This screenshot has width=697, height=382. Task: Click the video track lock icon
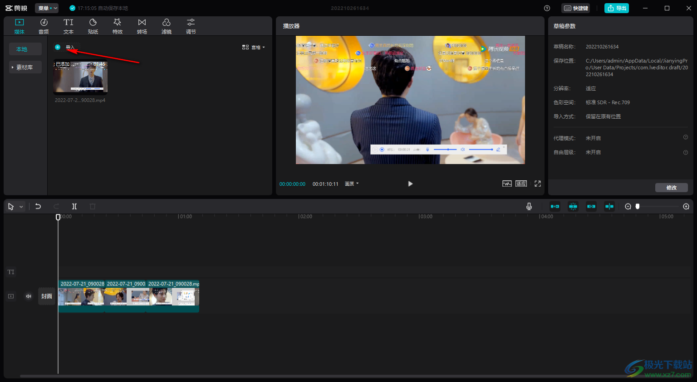click(11, 296)
